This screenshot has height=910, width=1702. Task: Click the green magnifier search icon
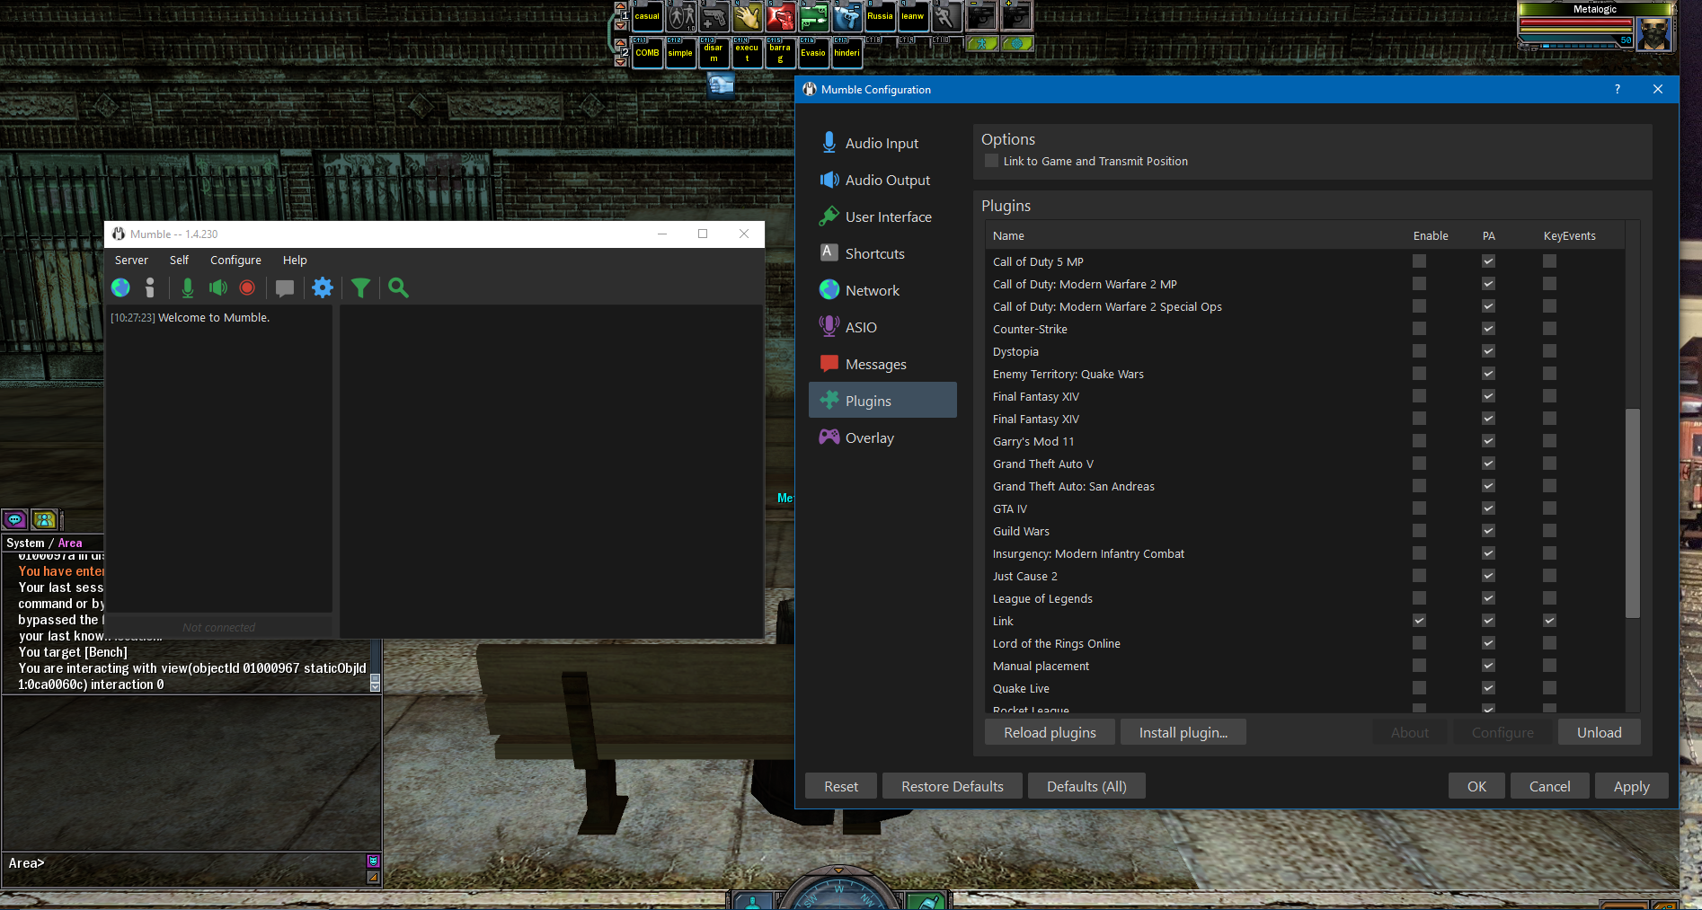click(x=398, y=287)
